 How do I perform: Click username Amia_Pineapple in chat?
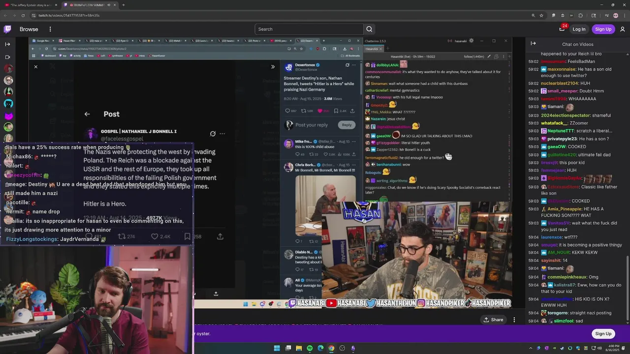point(565,209)
